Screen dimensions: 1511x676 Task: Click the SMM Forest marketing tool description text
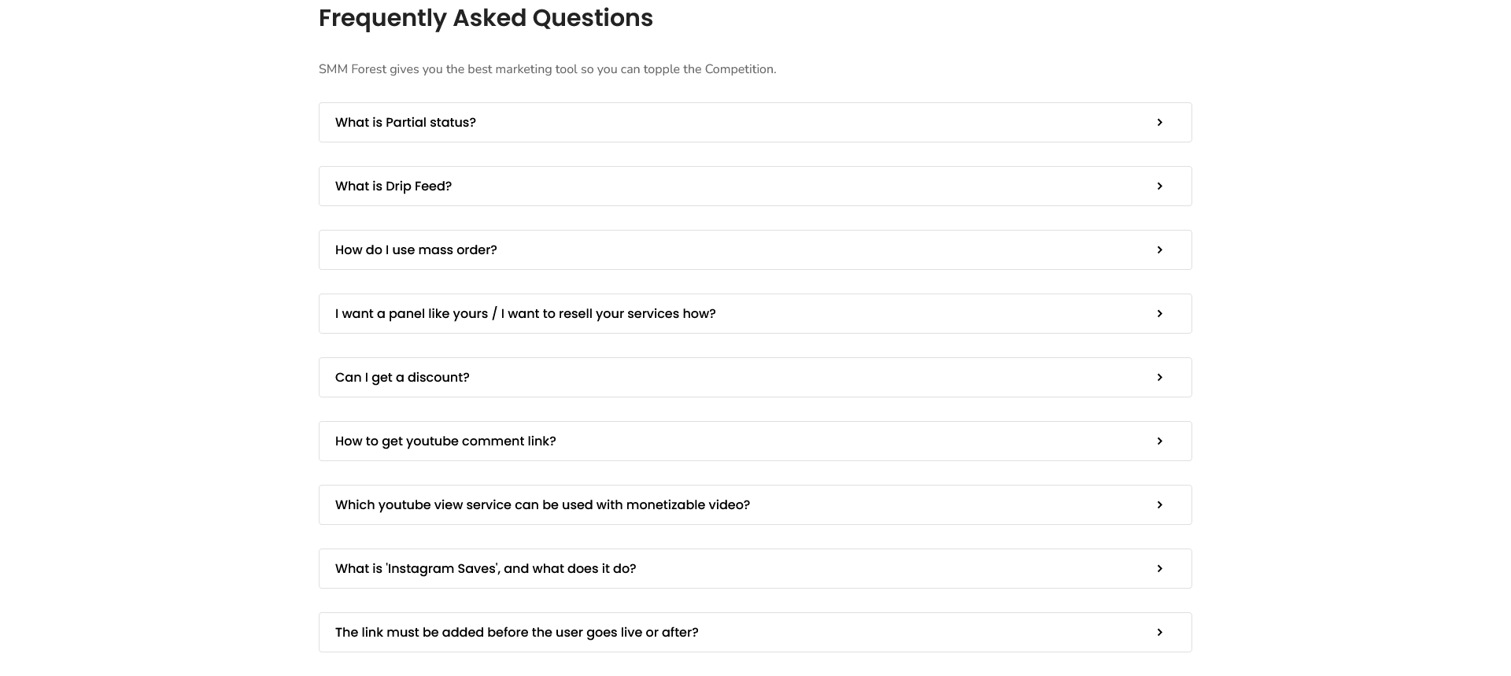click(547, 69)
